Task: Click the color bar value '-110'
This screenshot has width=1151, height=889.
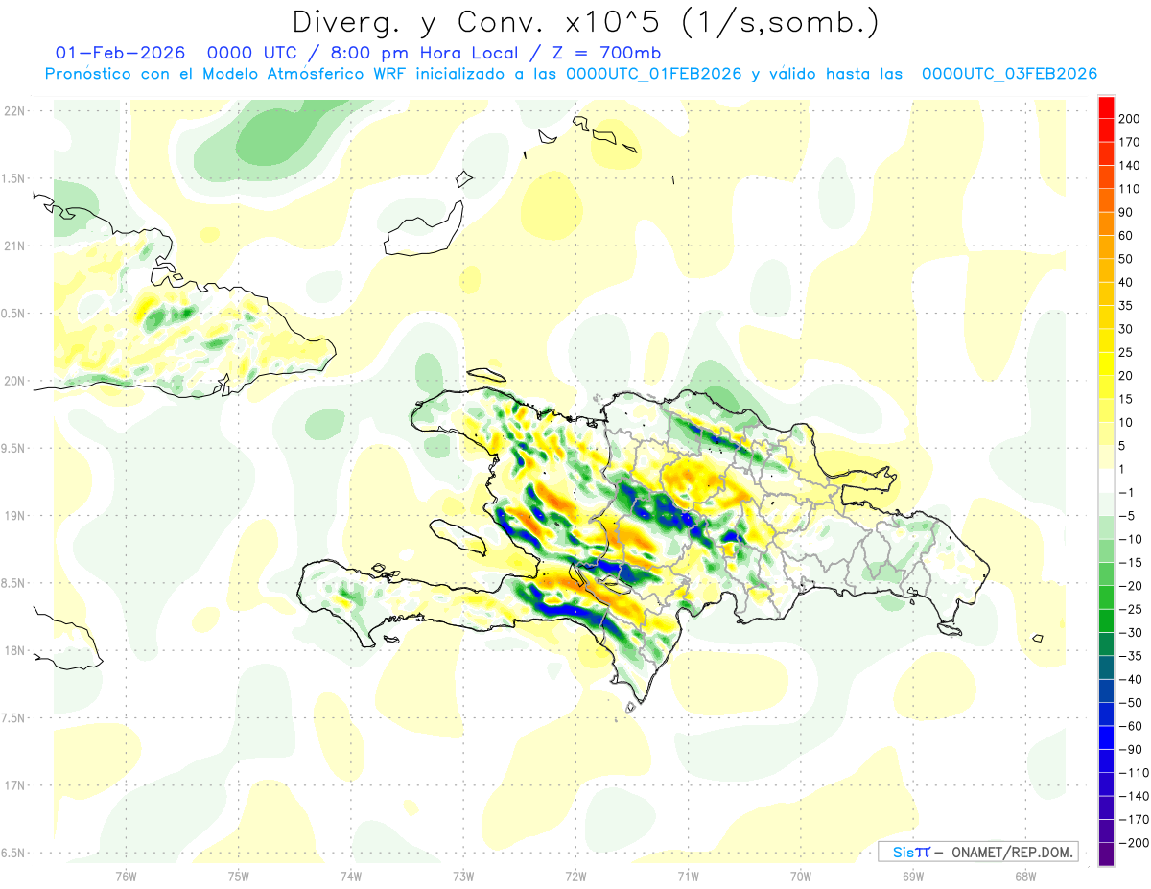Action: [1135, 773]
